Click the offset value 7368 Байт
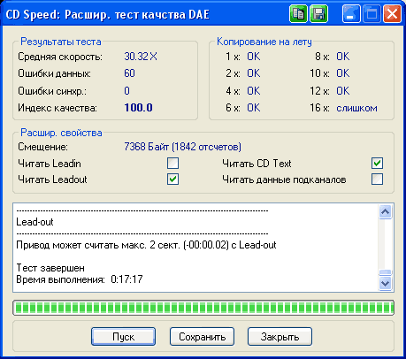 click(182, 147)
